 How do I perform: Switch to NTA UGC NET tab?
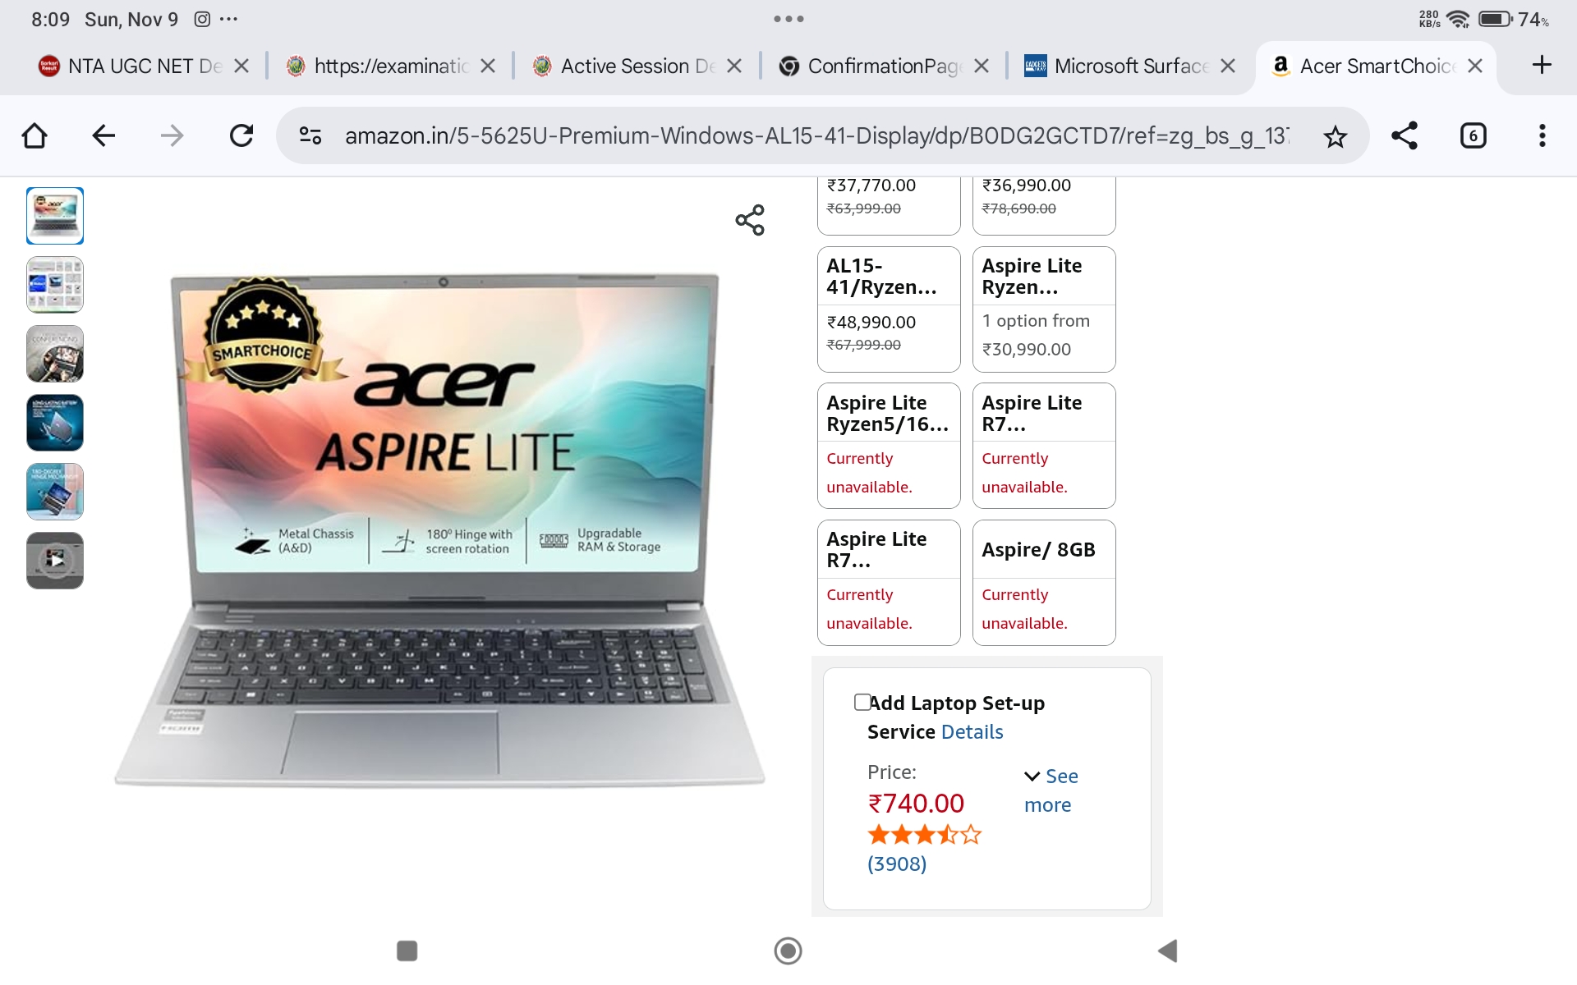point(131,66)
